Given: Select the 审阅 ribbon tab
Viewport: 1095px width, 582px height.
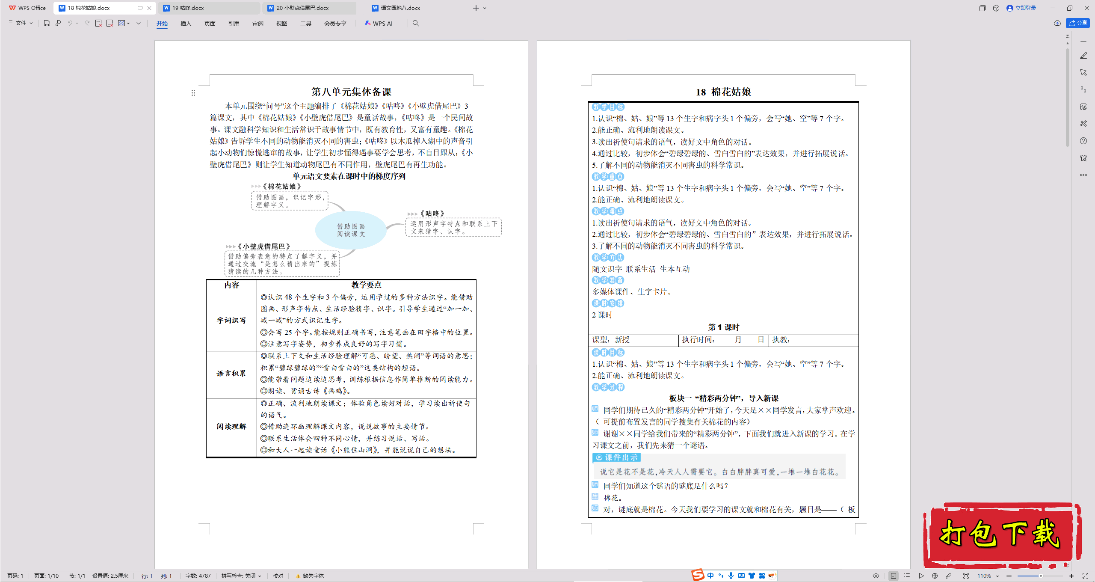Looking at the screenshot, I should point(257,24).
